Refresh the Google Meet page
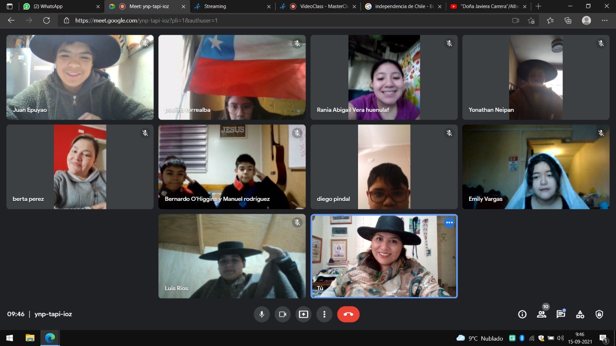616x346 pixels. 47,21
